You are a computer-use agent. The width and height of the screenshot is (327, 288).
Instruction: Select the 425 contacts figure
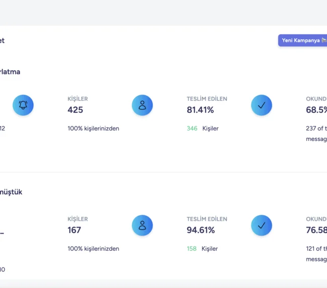75,110
